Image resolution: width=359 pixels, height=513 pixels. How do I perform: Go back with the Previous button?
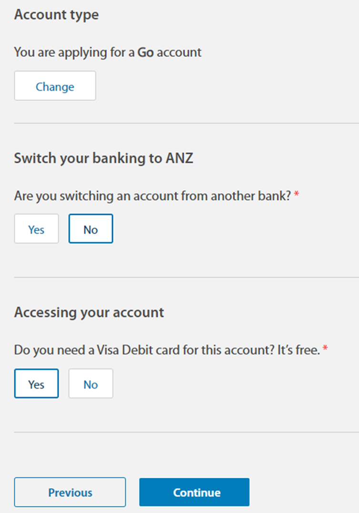pyautogui.click(x=70, y=492)
